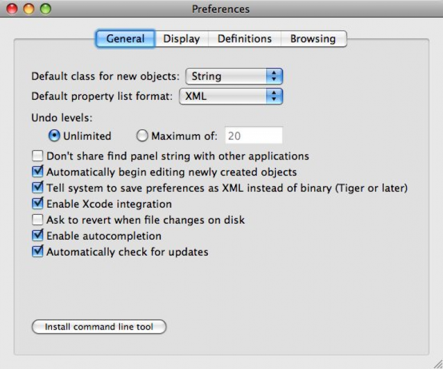Select the Browsing tab

point(312,39)
